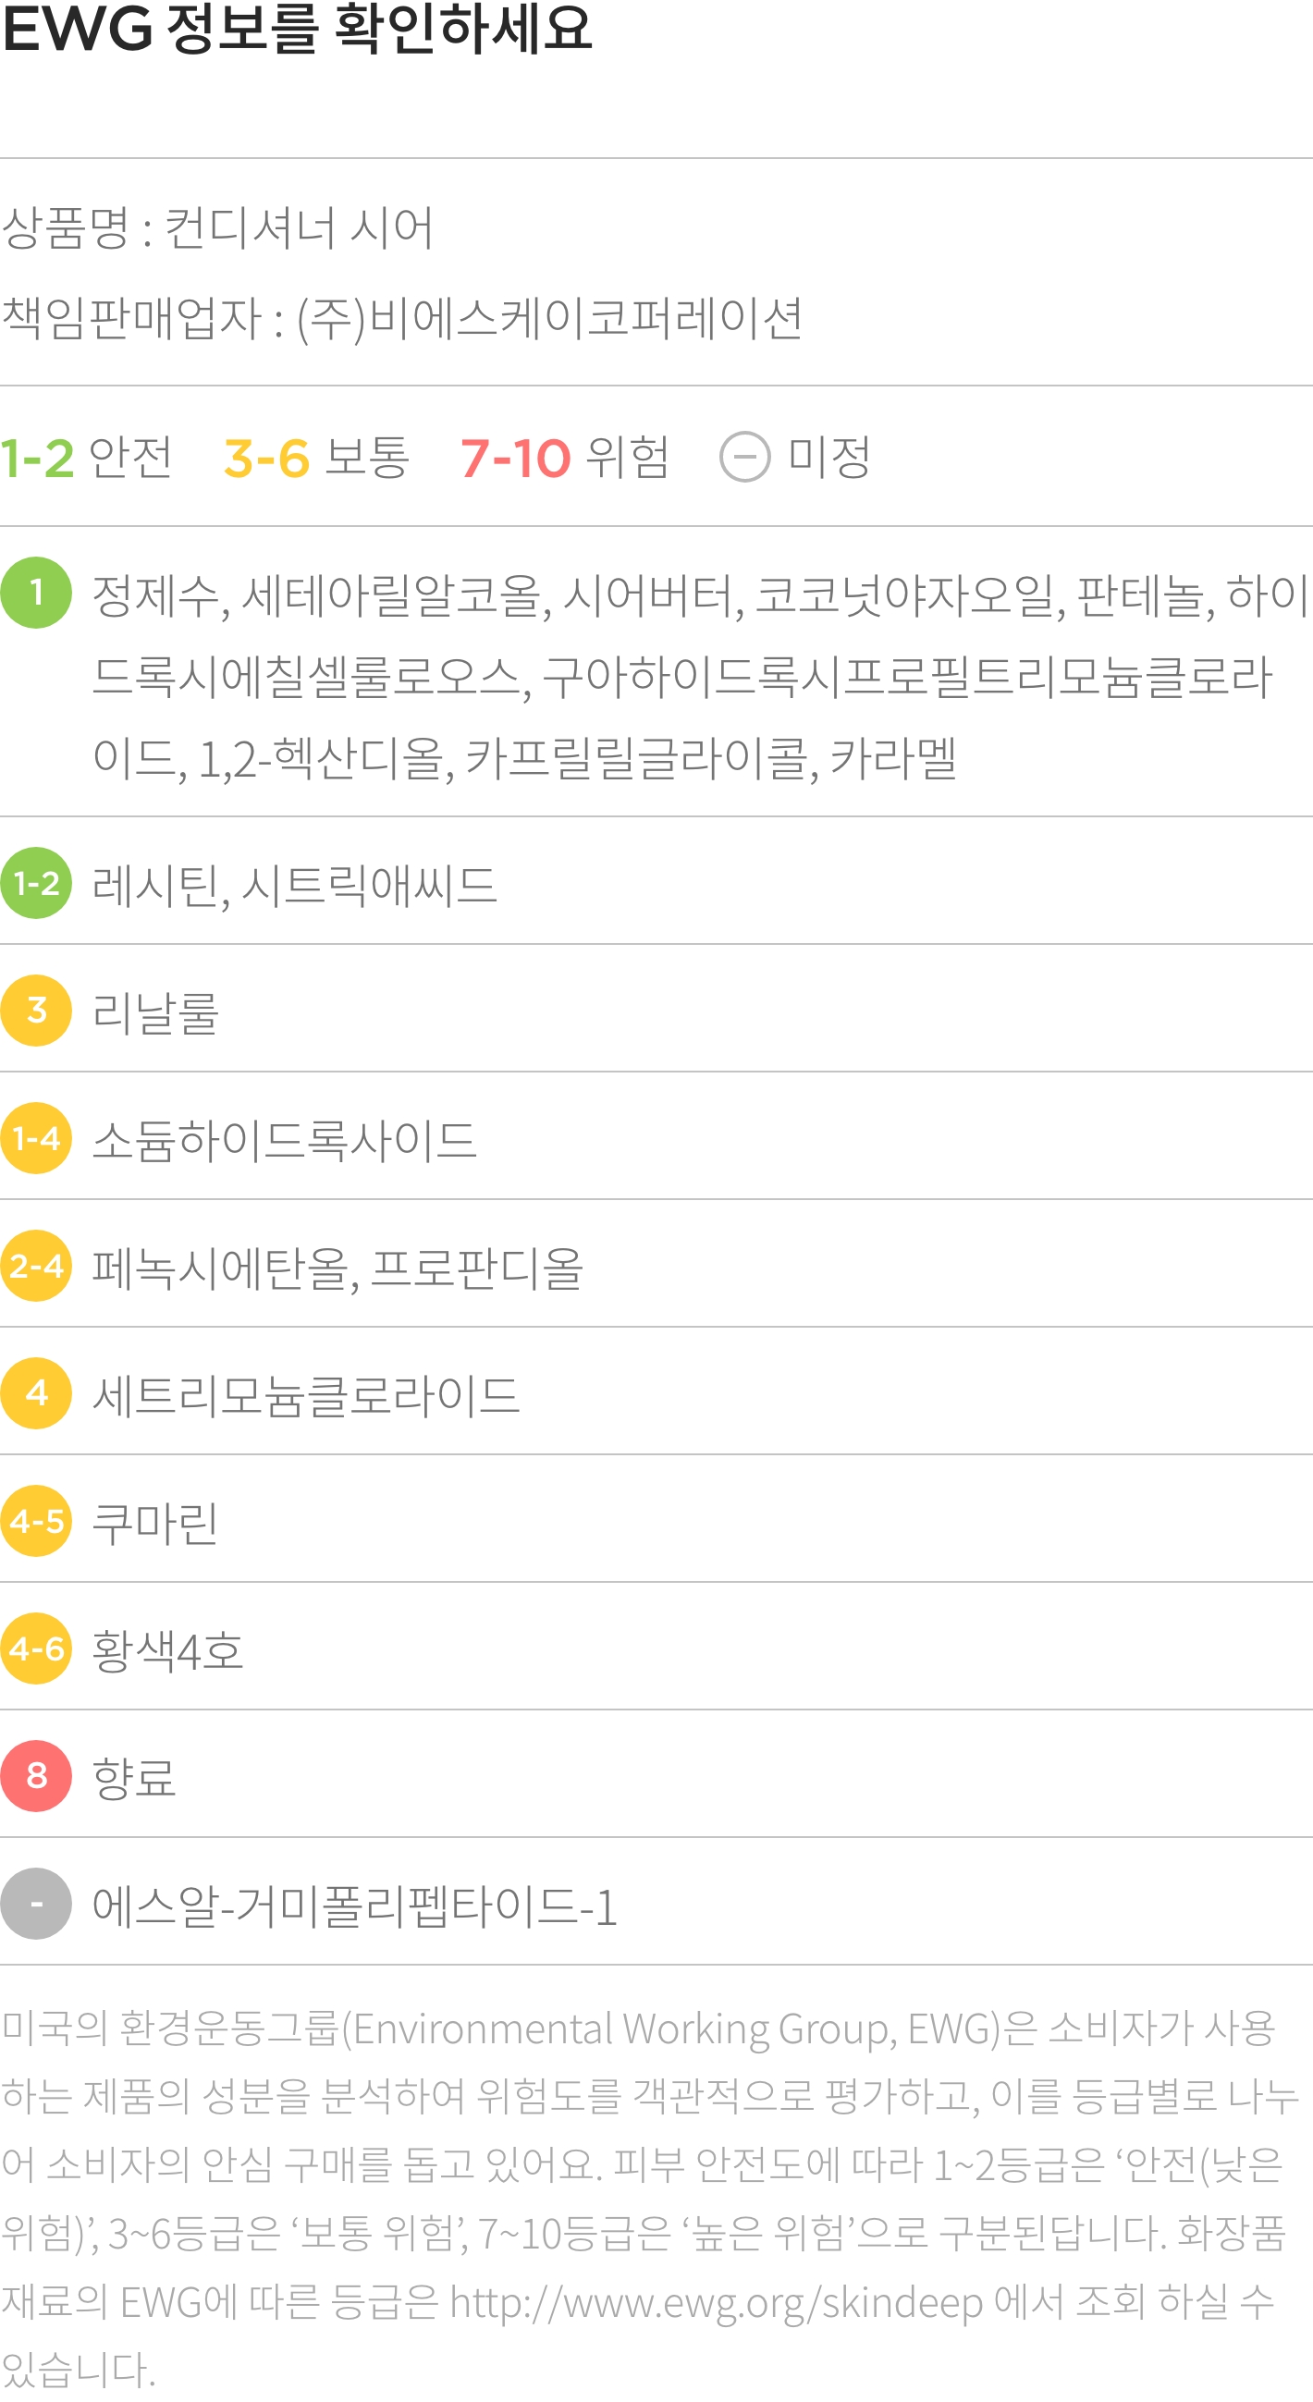Viewport: 1313px width, 2402px height.
Task: Select the yellow 3-6 보통 legend label
Action: 316,457
